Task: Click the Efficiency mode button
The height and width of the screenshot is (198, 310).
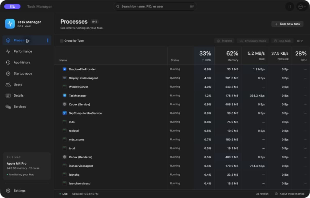Action: 253,41
